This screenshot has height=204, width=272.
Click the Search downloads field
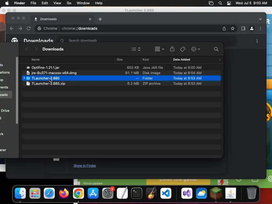point(147,41)
